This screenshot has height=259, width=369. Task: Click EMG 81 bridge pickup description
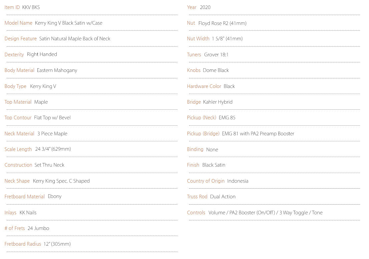(x=258, y=133)
